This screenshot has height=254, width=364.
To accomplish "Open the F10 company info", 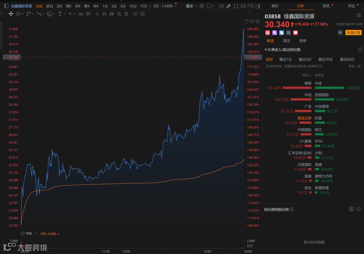I will point(251,6).
